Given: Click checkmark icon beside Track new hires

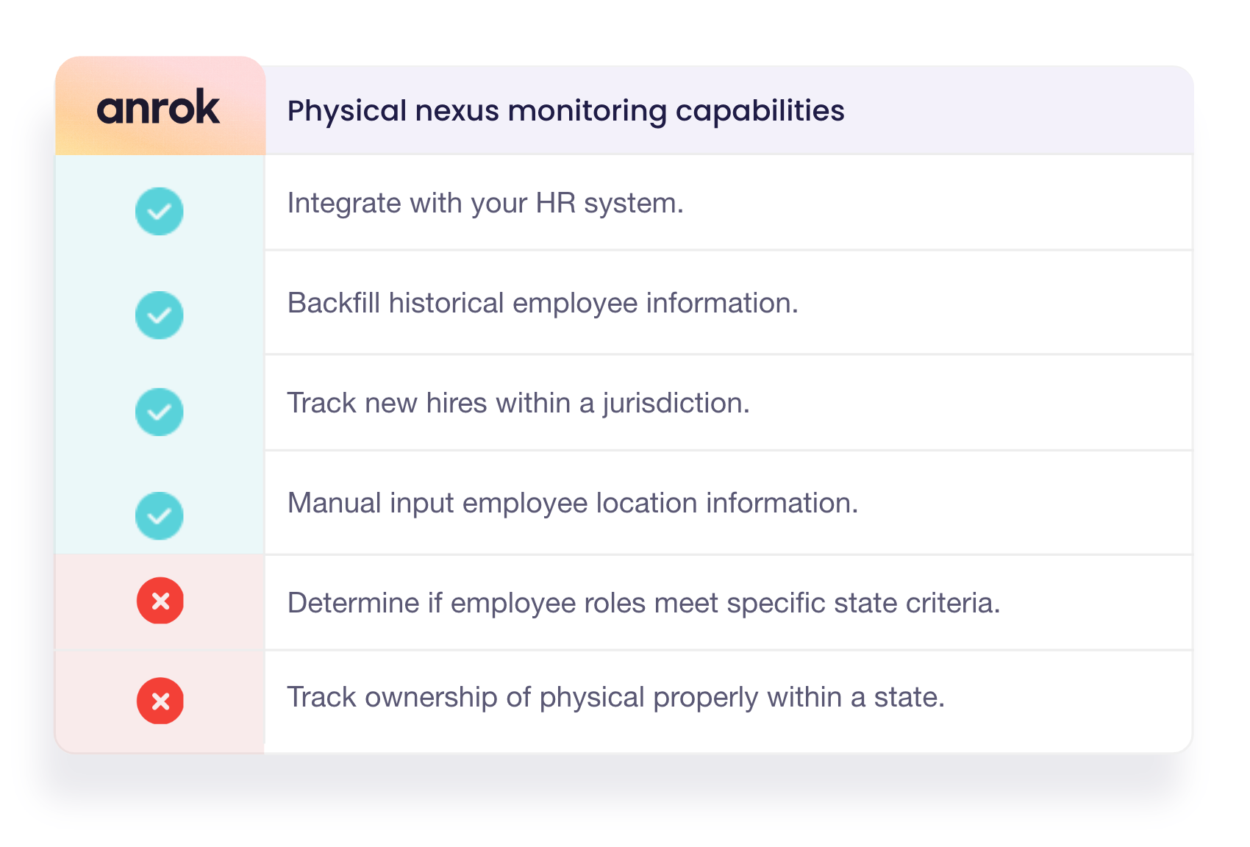Looking at the screenshot, I should coord(159,412).
